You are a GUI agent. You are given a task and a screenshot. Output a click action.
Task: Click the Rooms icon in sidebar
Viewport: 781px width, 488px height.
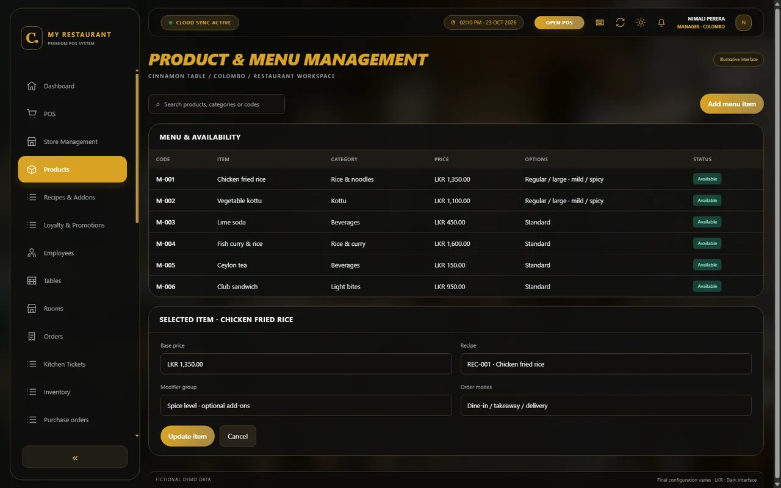click(32, 309)
